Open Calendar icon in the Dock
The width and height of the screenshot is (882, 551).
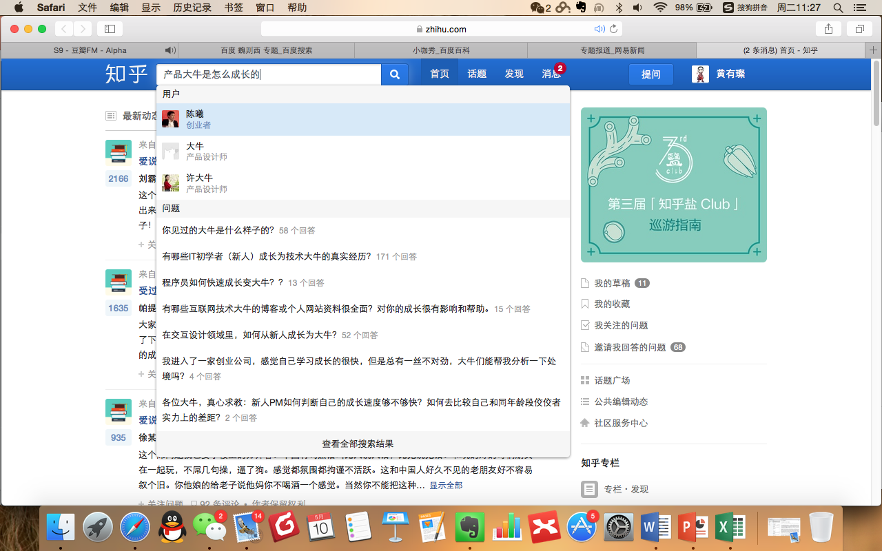tap(321, 528)
